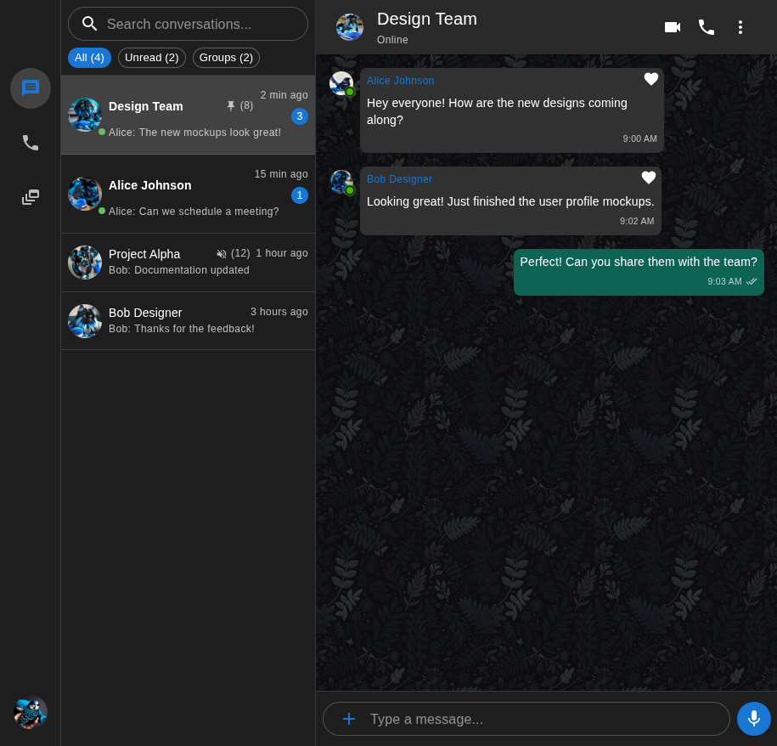
Task: Open the Alice Johnson conversation
Action: 188,194
